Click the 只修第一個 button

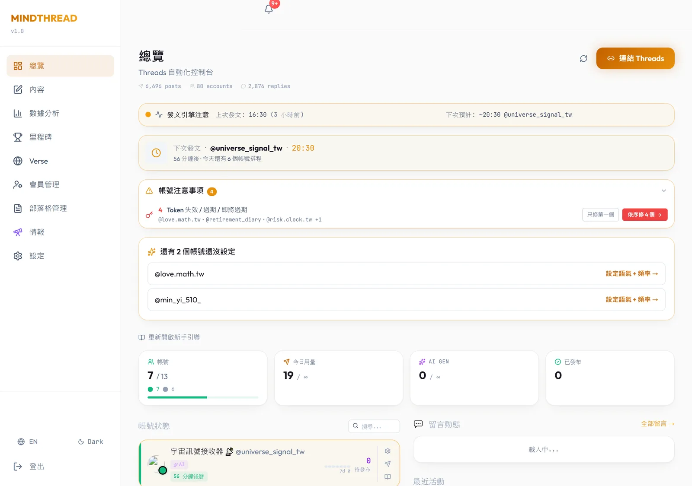pos(600,215)
